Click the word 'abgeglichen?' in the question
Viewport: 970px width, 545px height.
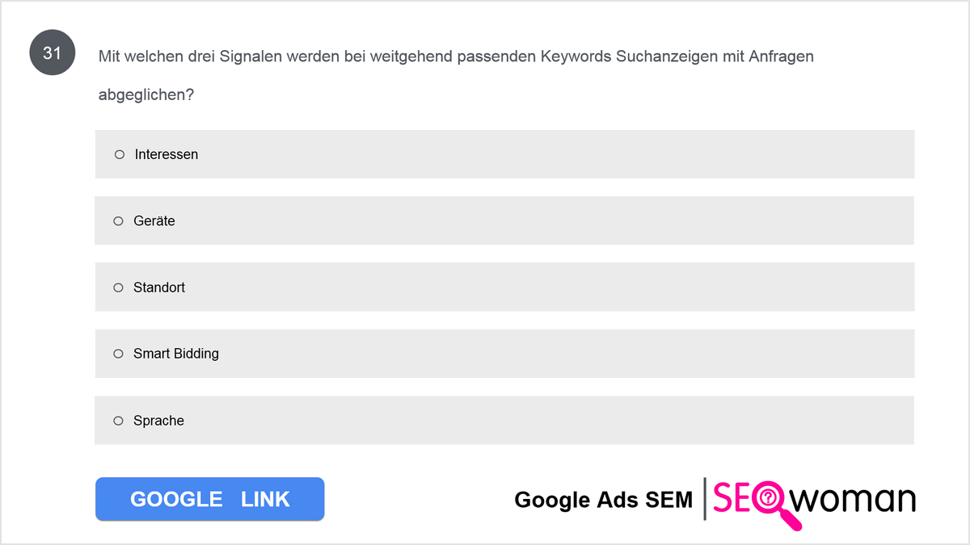[146, 95]
